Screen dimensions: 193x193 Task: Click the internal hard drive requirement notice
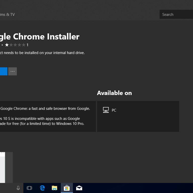(42, 53)
